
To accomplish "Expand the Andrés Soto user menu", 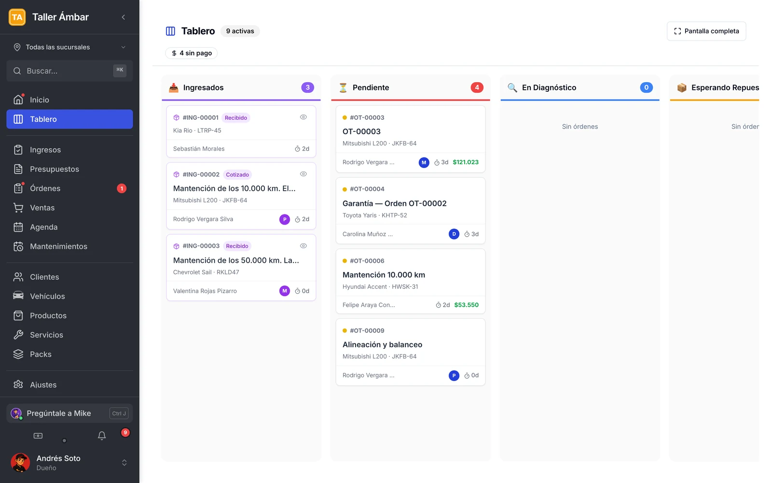I will tap(124, 463).
